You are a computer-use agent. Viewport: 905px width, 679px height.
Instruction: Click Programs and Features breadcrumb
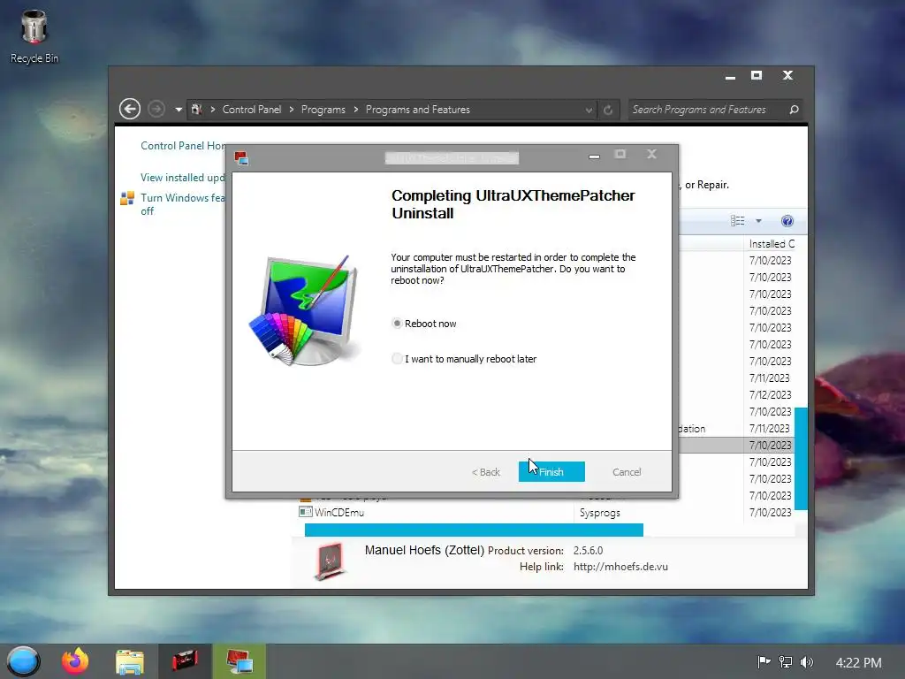click(418, 109)
